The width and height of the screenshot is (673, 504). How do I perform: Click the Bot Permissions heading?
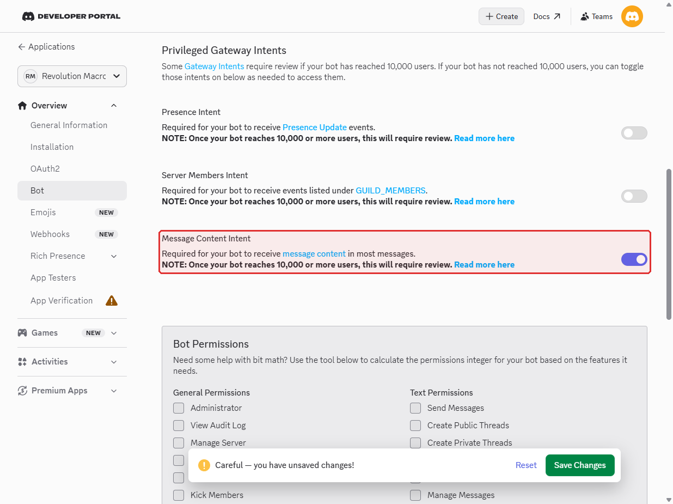coord(211,344)
